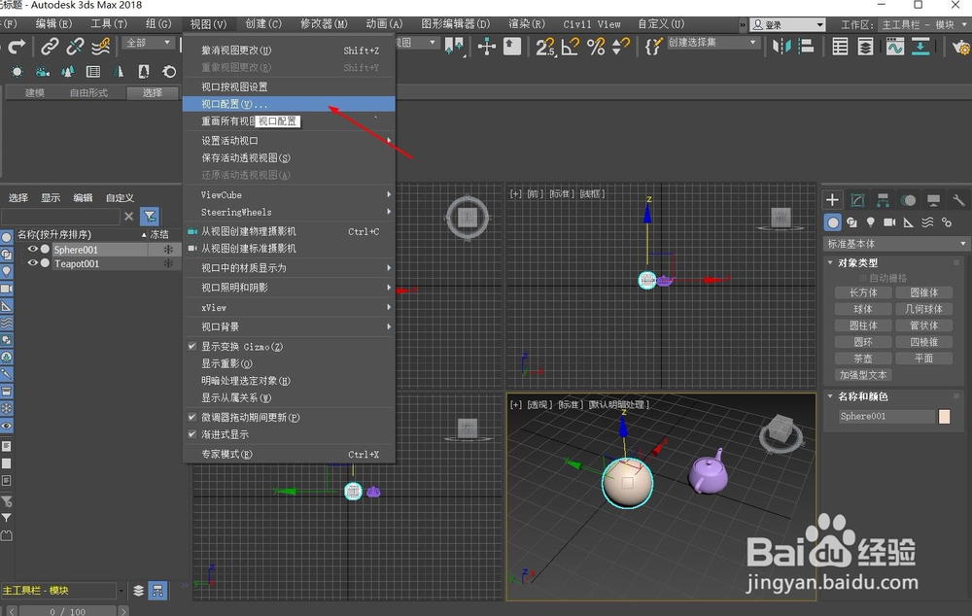Switch to the Display panel icon

[933, 200]
